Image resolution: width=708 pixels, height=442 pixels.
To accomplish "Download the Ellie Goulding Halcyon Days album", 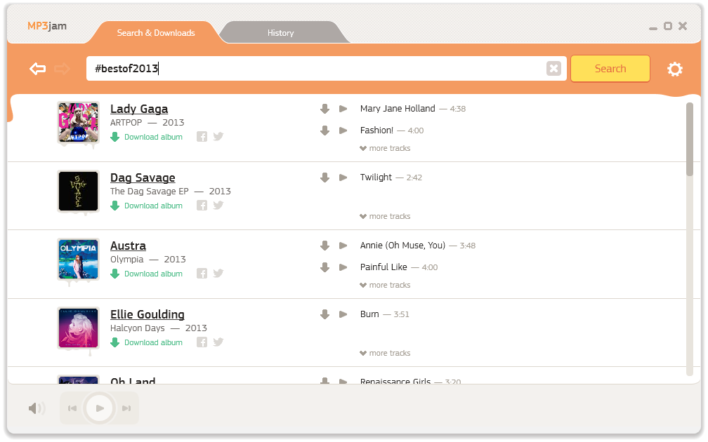I will 147,342.
